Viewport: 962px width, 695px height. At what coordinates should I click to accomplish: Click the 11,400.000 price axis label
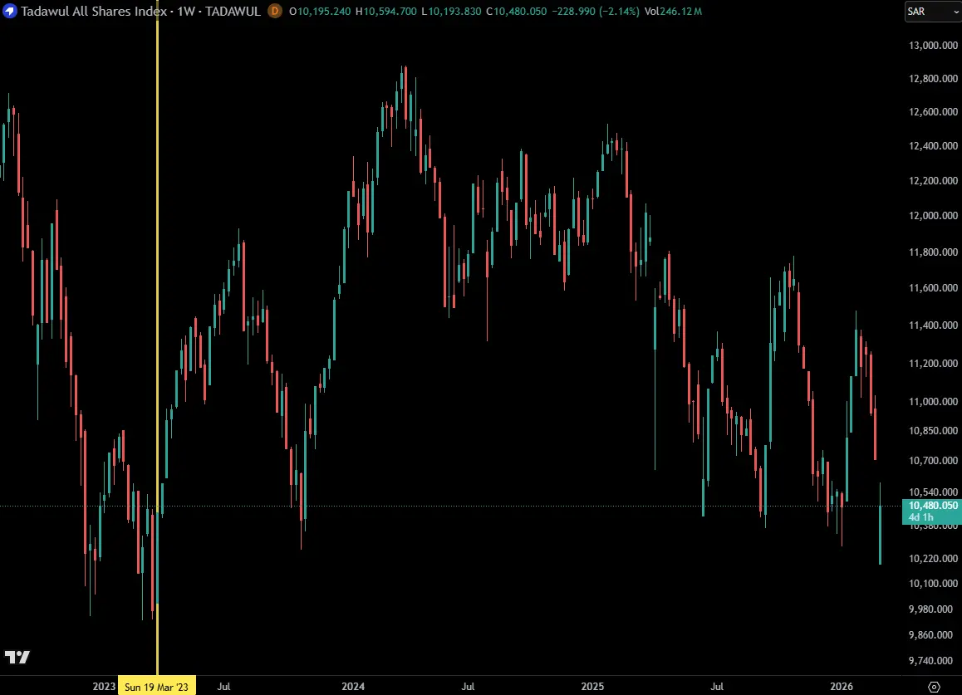pos(933,325)
